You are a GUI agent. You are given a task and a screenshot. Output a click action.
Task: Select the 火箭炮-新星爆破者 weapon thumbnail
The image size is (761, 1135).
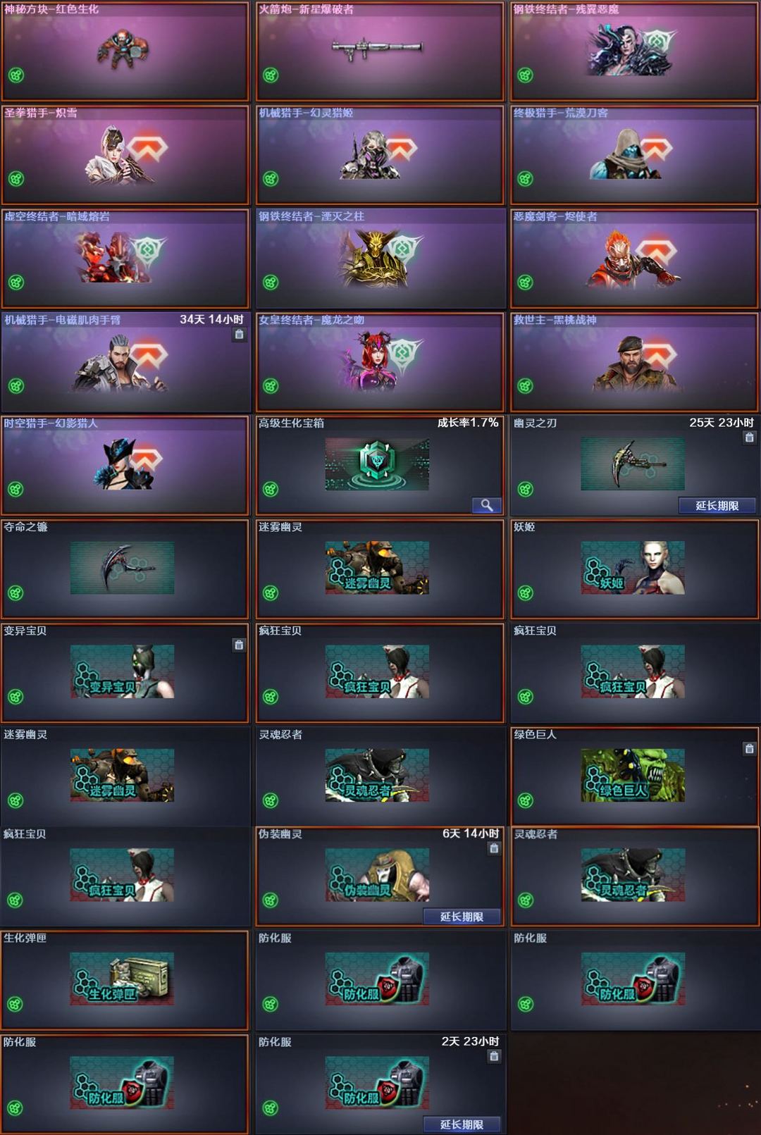pos(377,49)
